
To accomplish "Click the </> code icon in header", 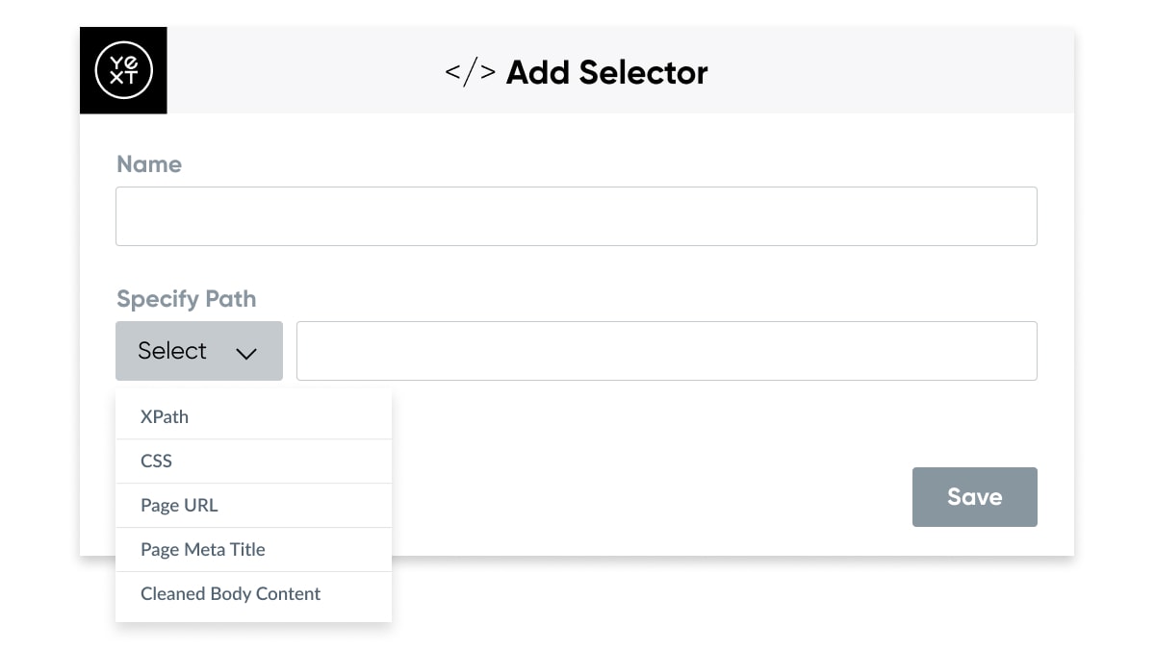I will (x=471, y=73).
